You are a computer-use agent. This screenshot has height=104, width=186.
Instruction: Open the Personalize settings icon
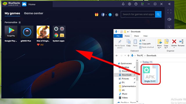[x=20, y=23]
